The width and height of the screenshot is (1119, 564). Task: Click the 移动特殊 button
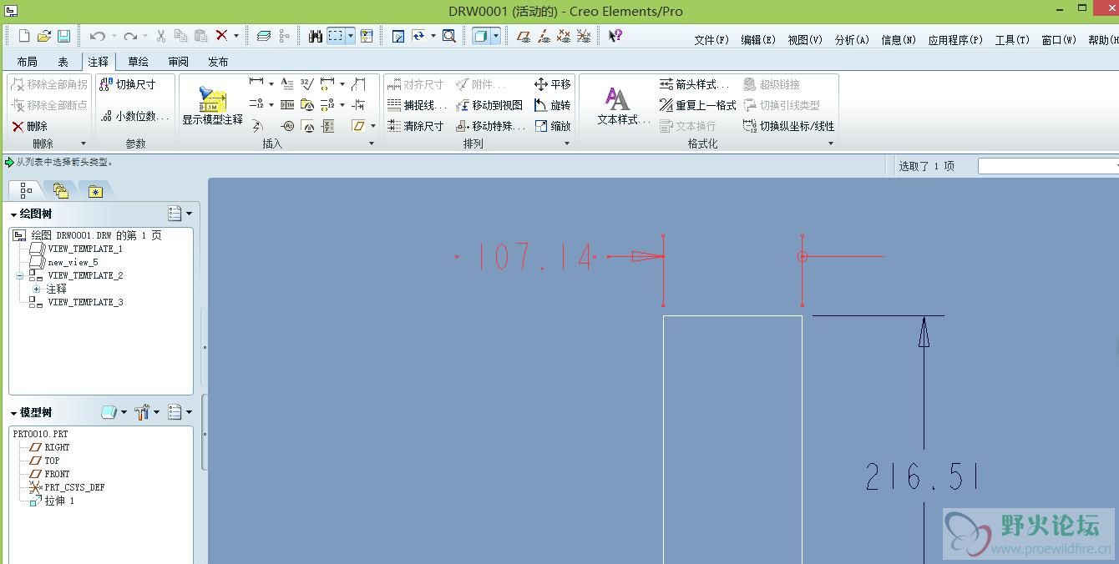tap(491, 126)
